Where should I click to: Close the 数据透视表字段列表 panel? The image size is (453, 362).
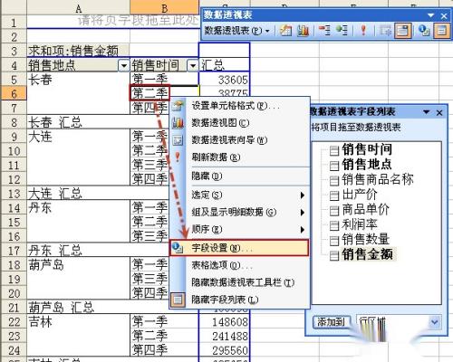(x=439, y=113)
